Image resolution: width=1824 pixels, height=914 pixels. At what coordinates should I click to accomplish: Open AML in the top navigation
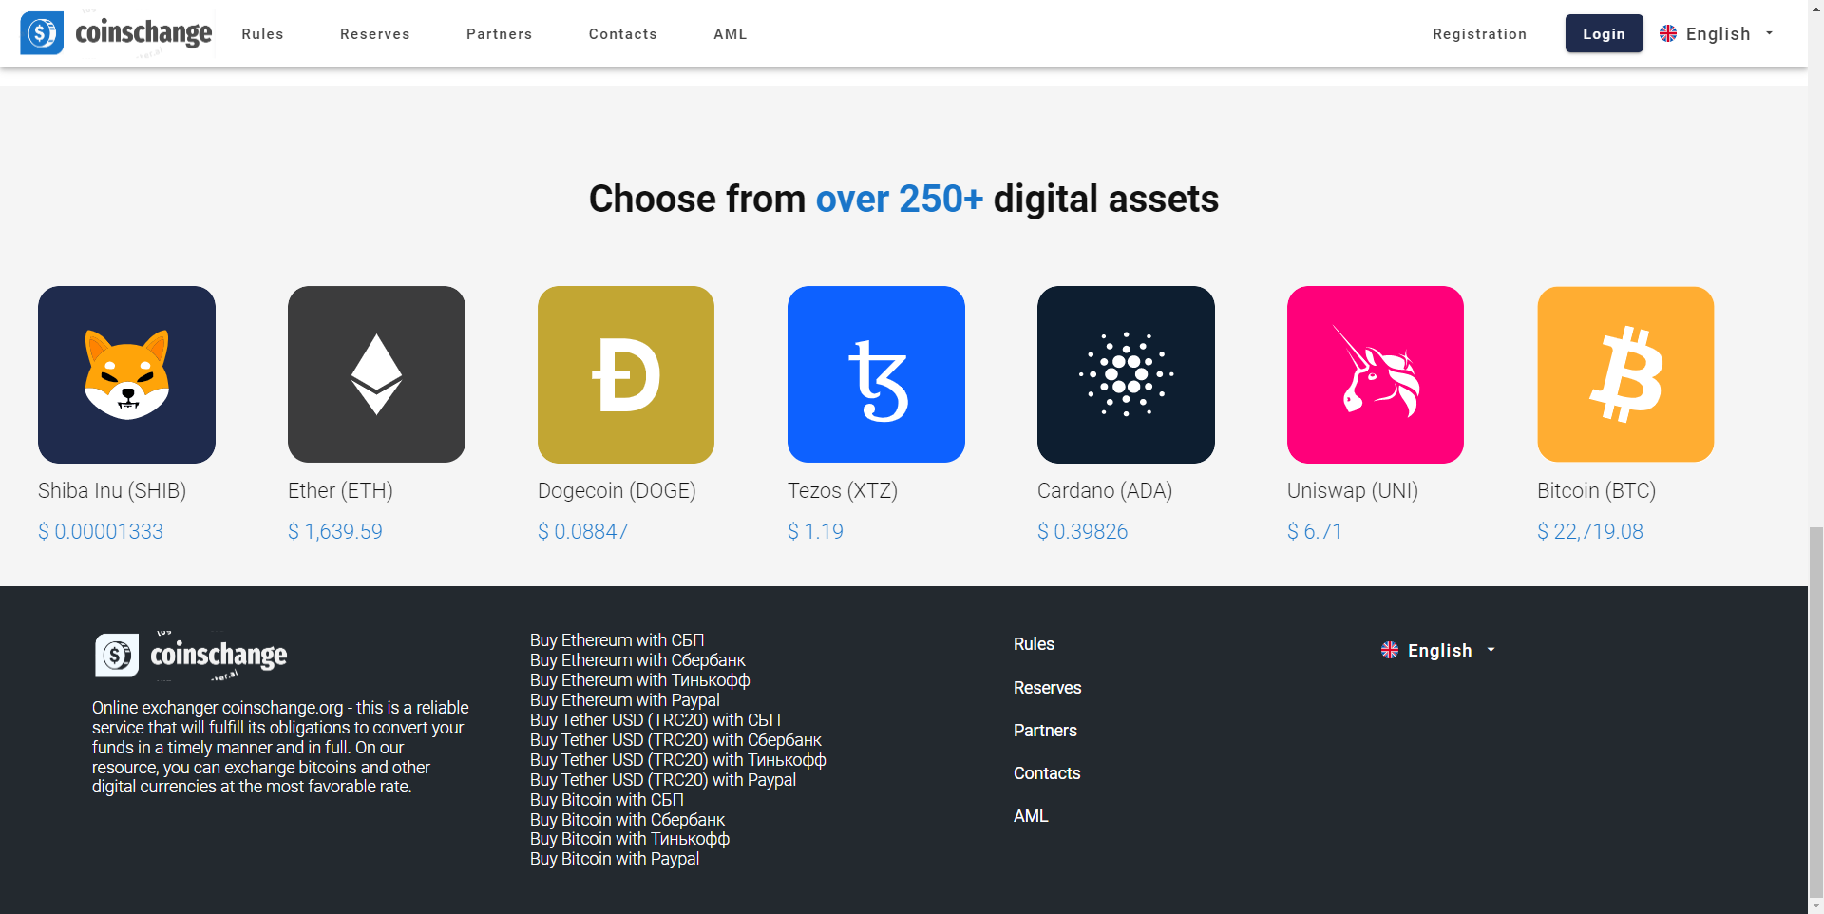point(731,34)
